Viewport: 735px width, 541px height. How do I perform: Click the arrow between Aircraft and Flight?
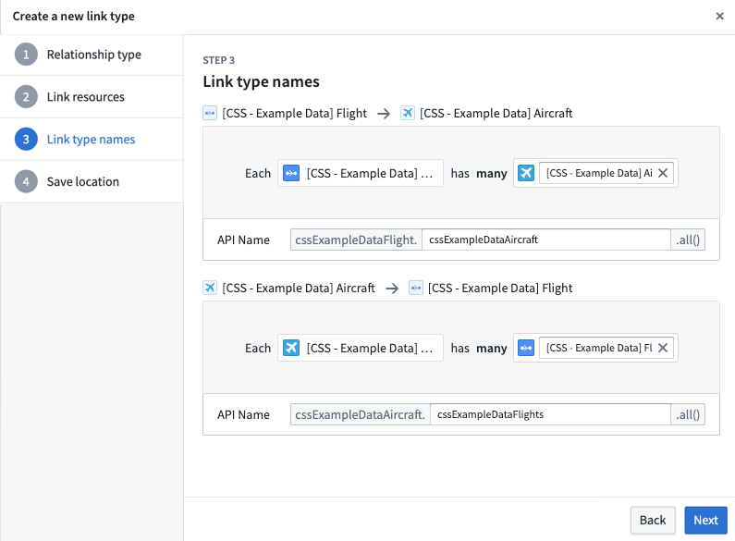[392, 288]
